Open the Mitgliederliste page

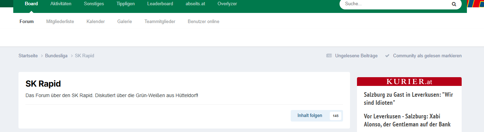(x=60, y=21)
